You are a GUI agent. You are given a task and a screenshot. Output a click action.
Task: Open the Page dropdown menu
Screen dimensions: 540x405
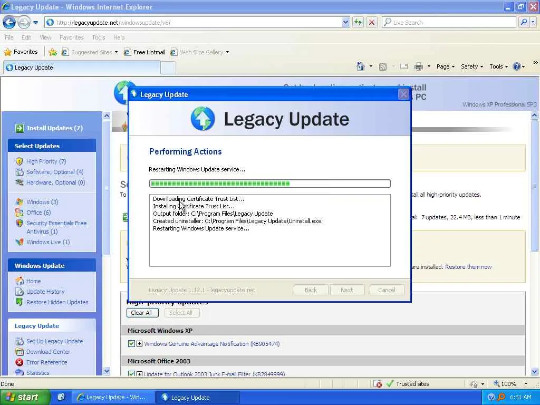[x=445, y=66]
